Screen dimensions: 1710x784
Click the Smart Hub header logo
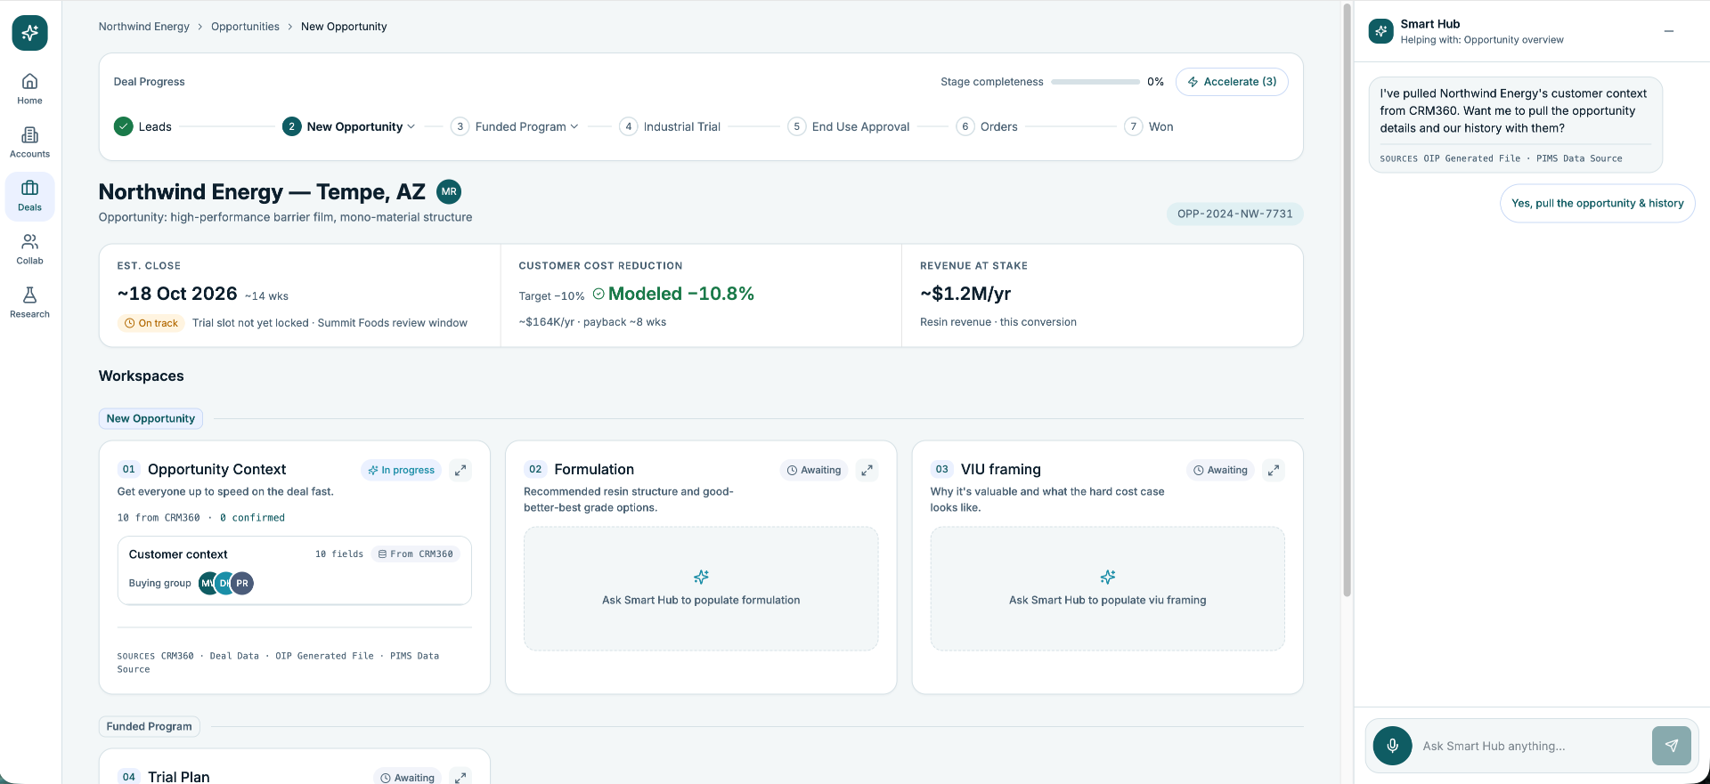tap(1380, 31)
